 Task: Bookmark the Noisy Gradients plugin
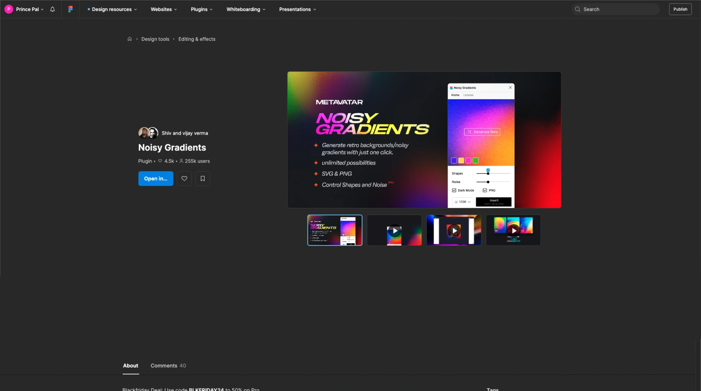203,178
